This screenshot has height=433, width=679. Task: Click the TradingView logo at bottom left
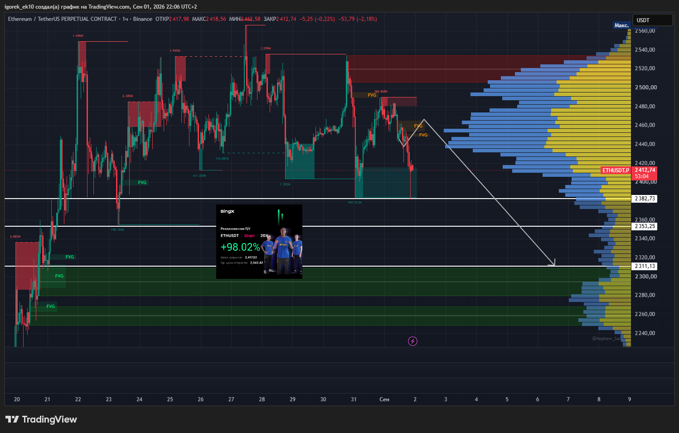(x=41, y=419)
